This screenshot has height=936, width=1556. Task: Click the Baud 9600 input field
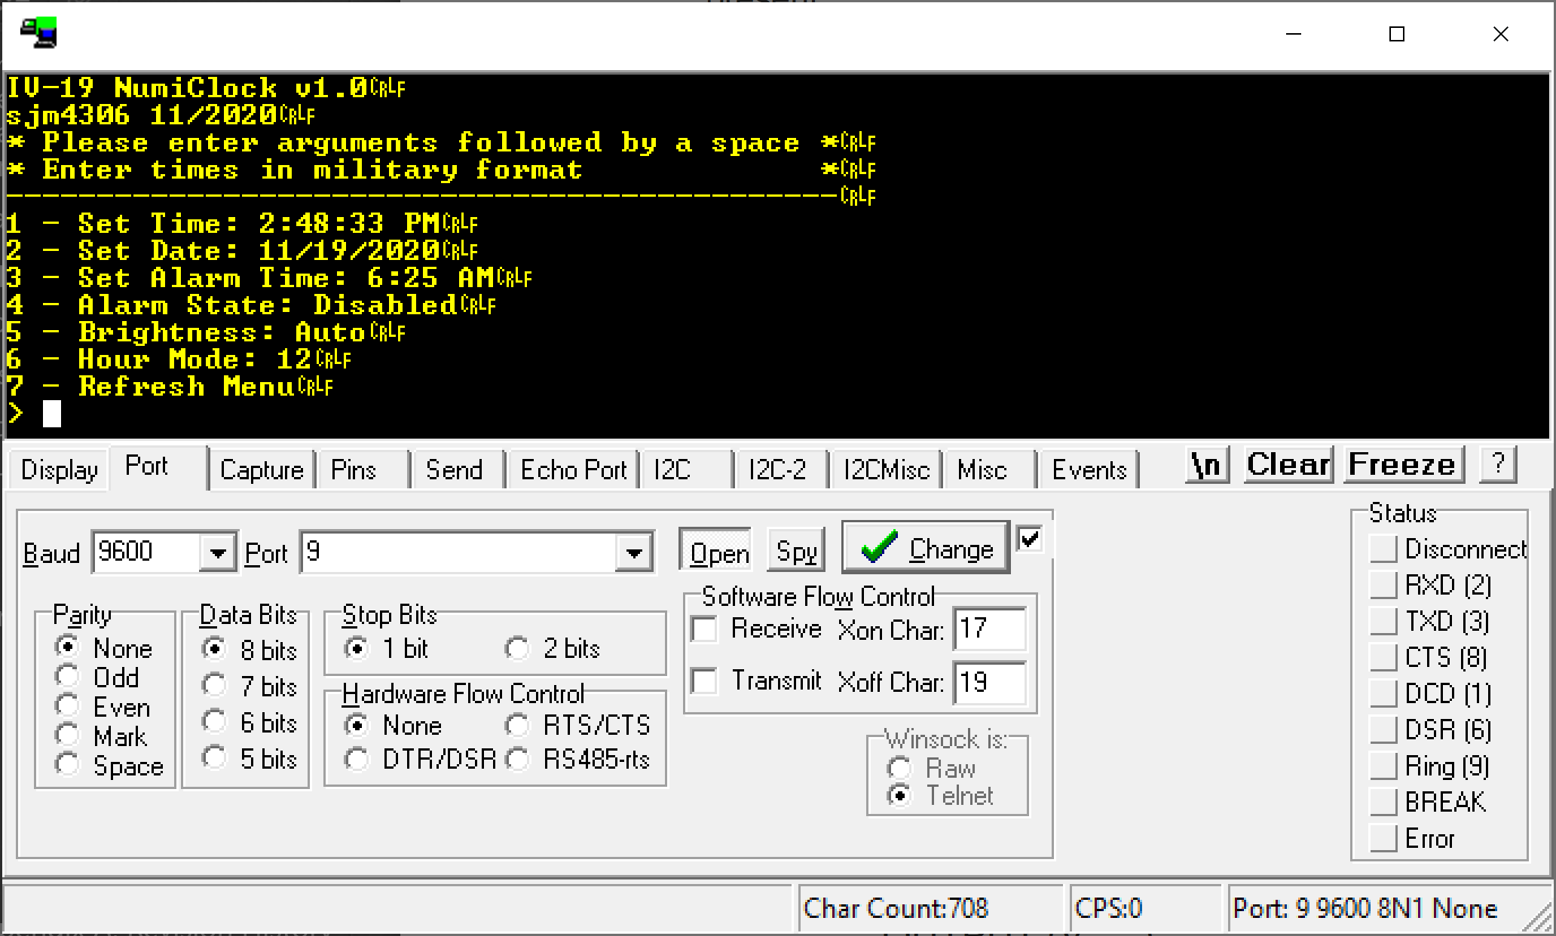pos(147,552)
